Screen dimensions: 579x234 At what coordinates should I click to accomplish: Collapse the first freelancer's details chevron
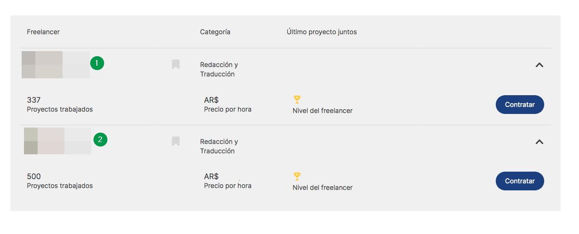point(539,65)
